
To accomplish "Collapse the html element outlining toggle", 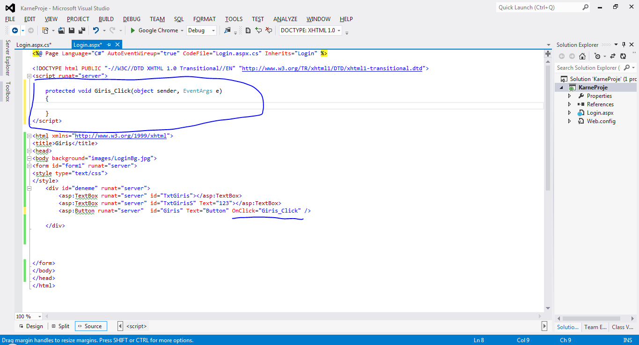I will pyautogui.click(x=29, y=136).
